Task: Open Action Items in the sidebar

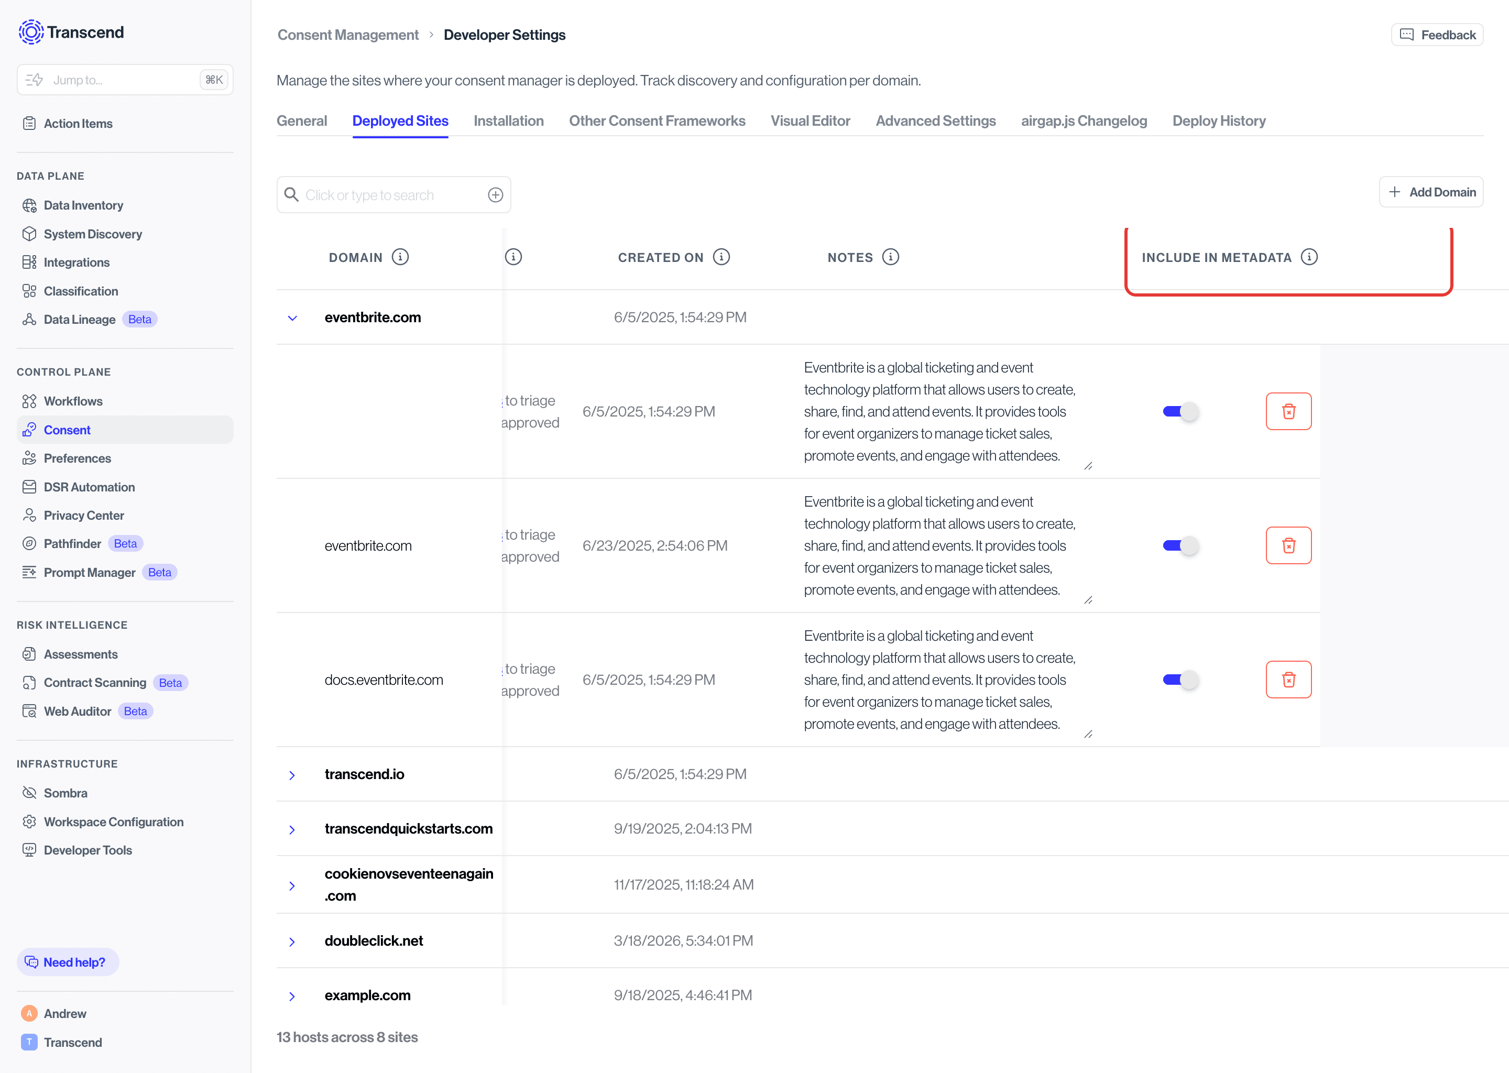Action: point(78,124)
